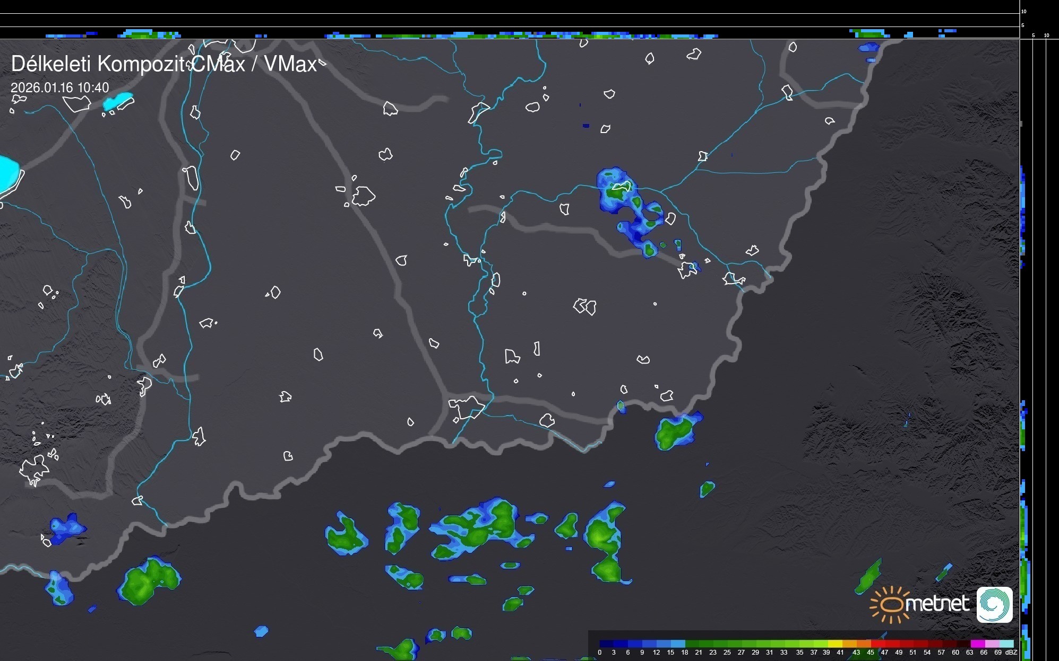
Task: Click the light cyan 69 dBZ swatch
Action: coord(1006,644)
